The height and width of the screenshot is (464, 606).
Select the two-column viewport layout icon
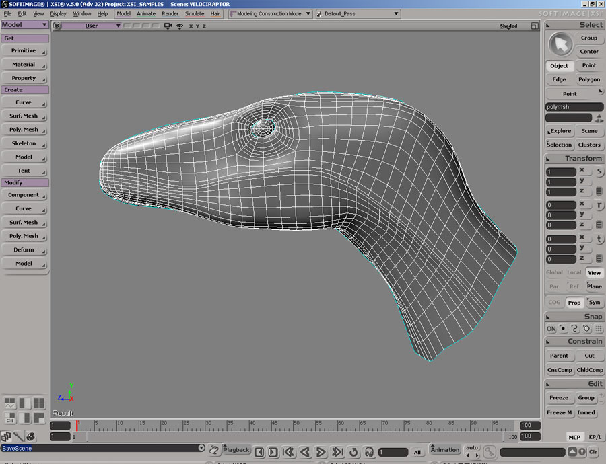tap(24, 403)
